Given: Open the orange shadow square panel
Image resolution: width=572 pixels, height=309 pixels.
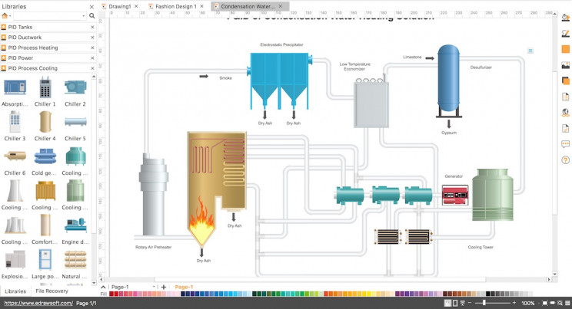Looking at the screenshot, I should coord(565,49).
